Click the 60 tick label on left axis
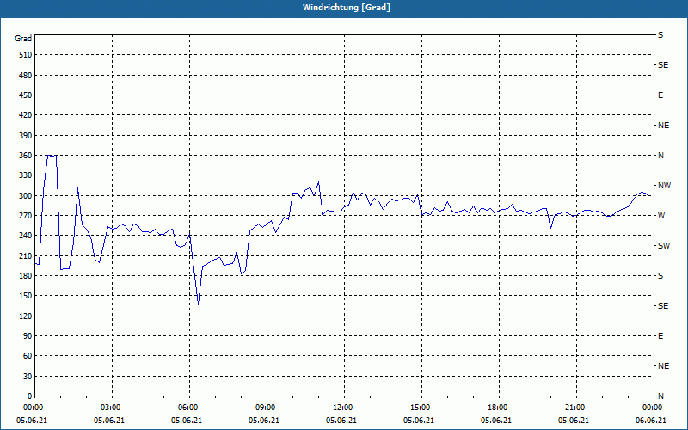688x430 pixels. 28,355
